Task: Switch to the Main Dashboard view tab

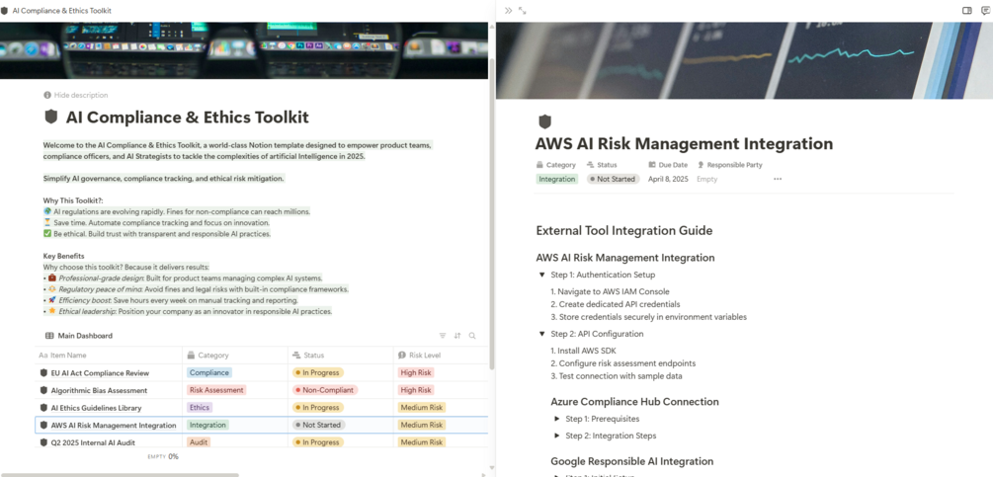Action: tap(78, 336)
